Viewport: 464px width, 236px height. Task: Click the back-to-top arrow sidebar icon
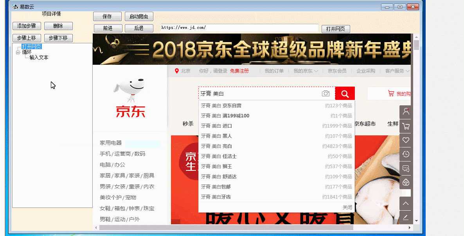(406, 204)
